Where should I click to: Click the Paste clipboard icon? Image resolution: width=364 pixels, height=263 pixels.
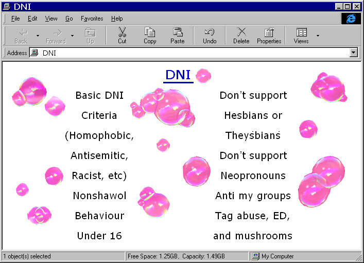pos(178,32)
